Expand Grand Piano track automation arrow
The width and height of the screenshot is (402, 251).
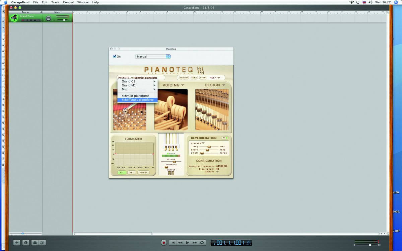click(39, 20)
